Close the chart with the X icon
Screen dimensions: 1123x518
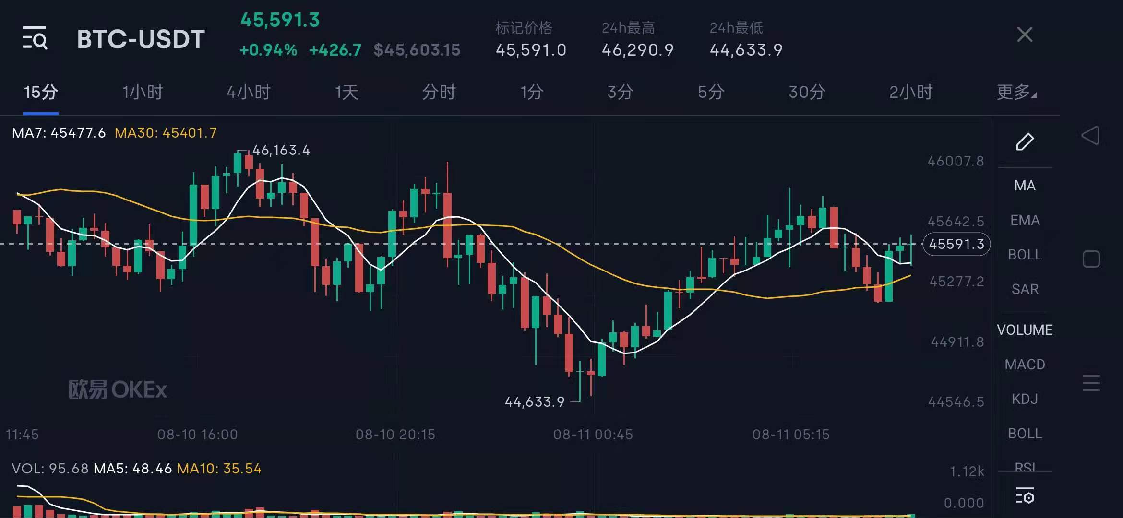coord(1025,35)
